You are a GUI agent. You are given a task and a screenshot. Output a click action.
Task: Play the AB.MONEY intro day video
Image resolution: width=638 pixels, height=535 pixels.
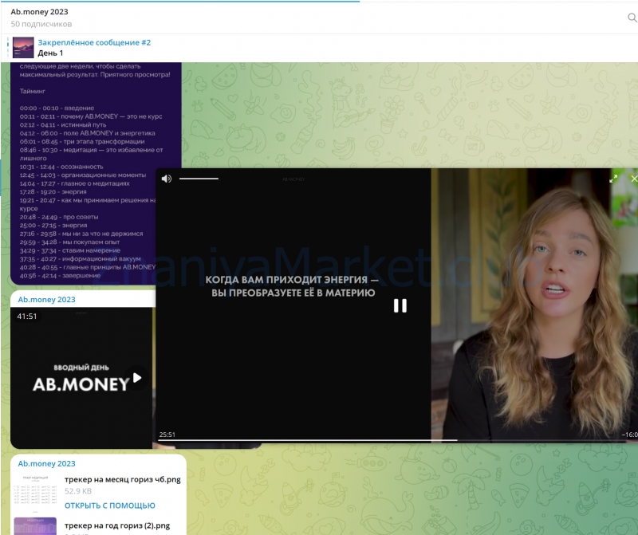137,378
